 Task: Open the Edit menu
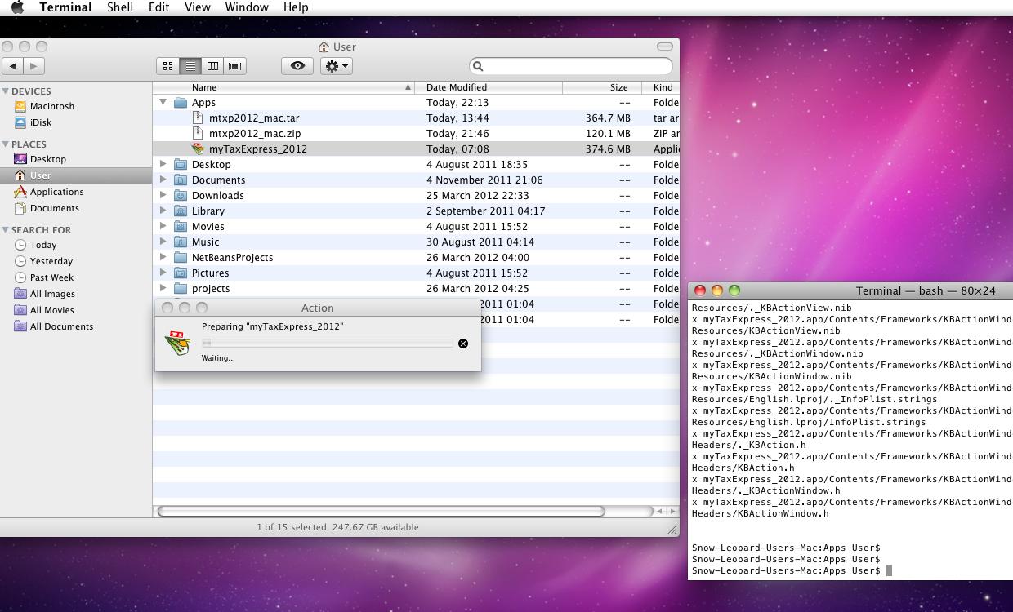(x=158, y=7)
